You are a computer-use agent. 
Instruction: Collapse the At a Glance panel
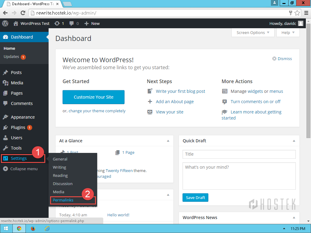(x=168, y=141)
